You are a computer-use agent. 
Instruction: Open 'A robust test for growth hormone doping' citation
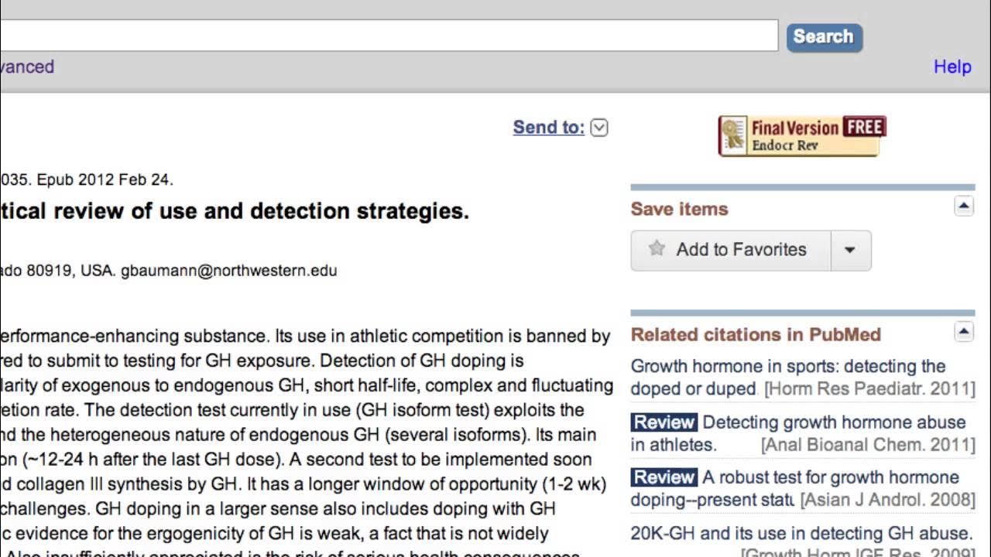[830, 477]
